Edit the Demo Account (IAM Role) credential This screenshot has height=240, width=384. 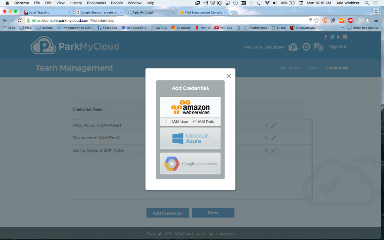click(273, 150)
